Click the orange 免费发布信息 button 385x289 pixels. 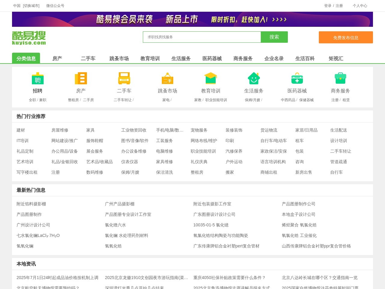coord(346,37)
